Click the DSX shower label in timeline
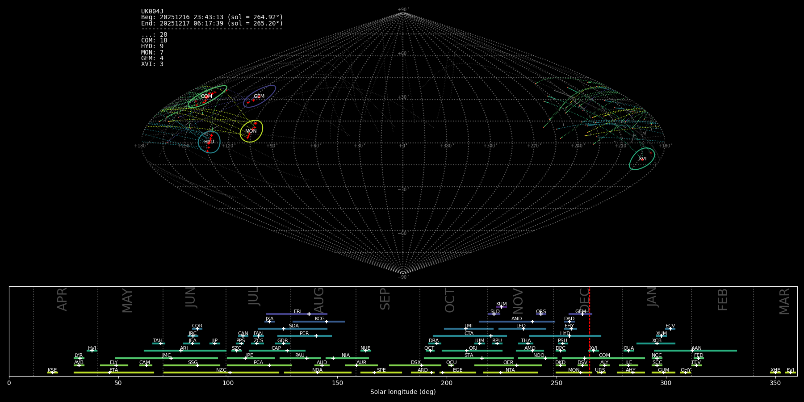This screenshot has width=804, height=402. coord(416,363)
